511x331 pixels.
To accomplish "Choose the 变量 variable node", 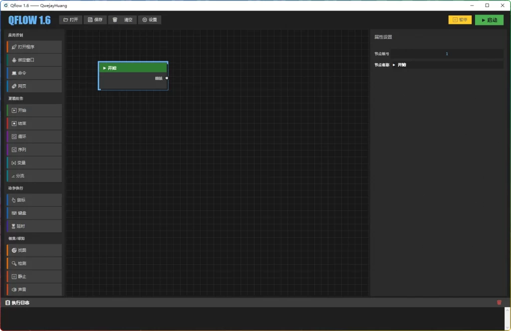I will tap(34, 163).
